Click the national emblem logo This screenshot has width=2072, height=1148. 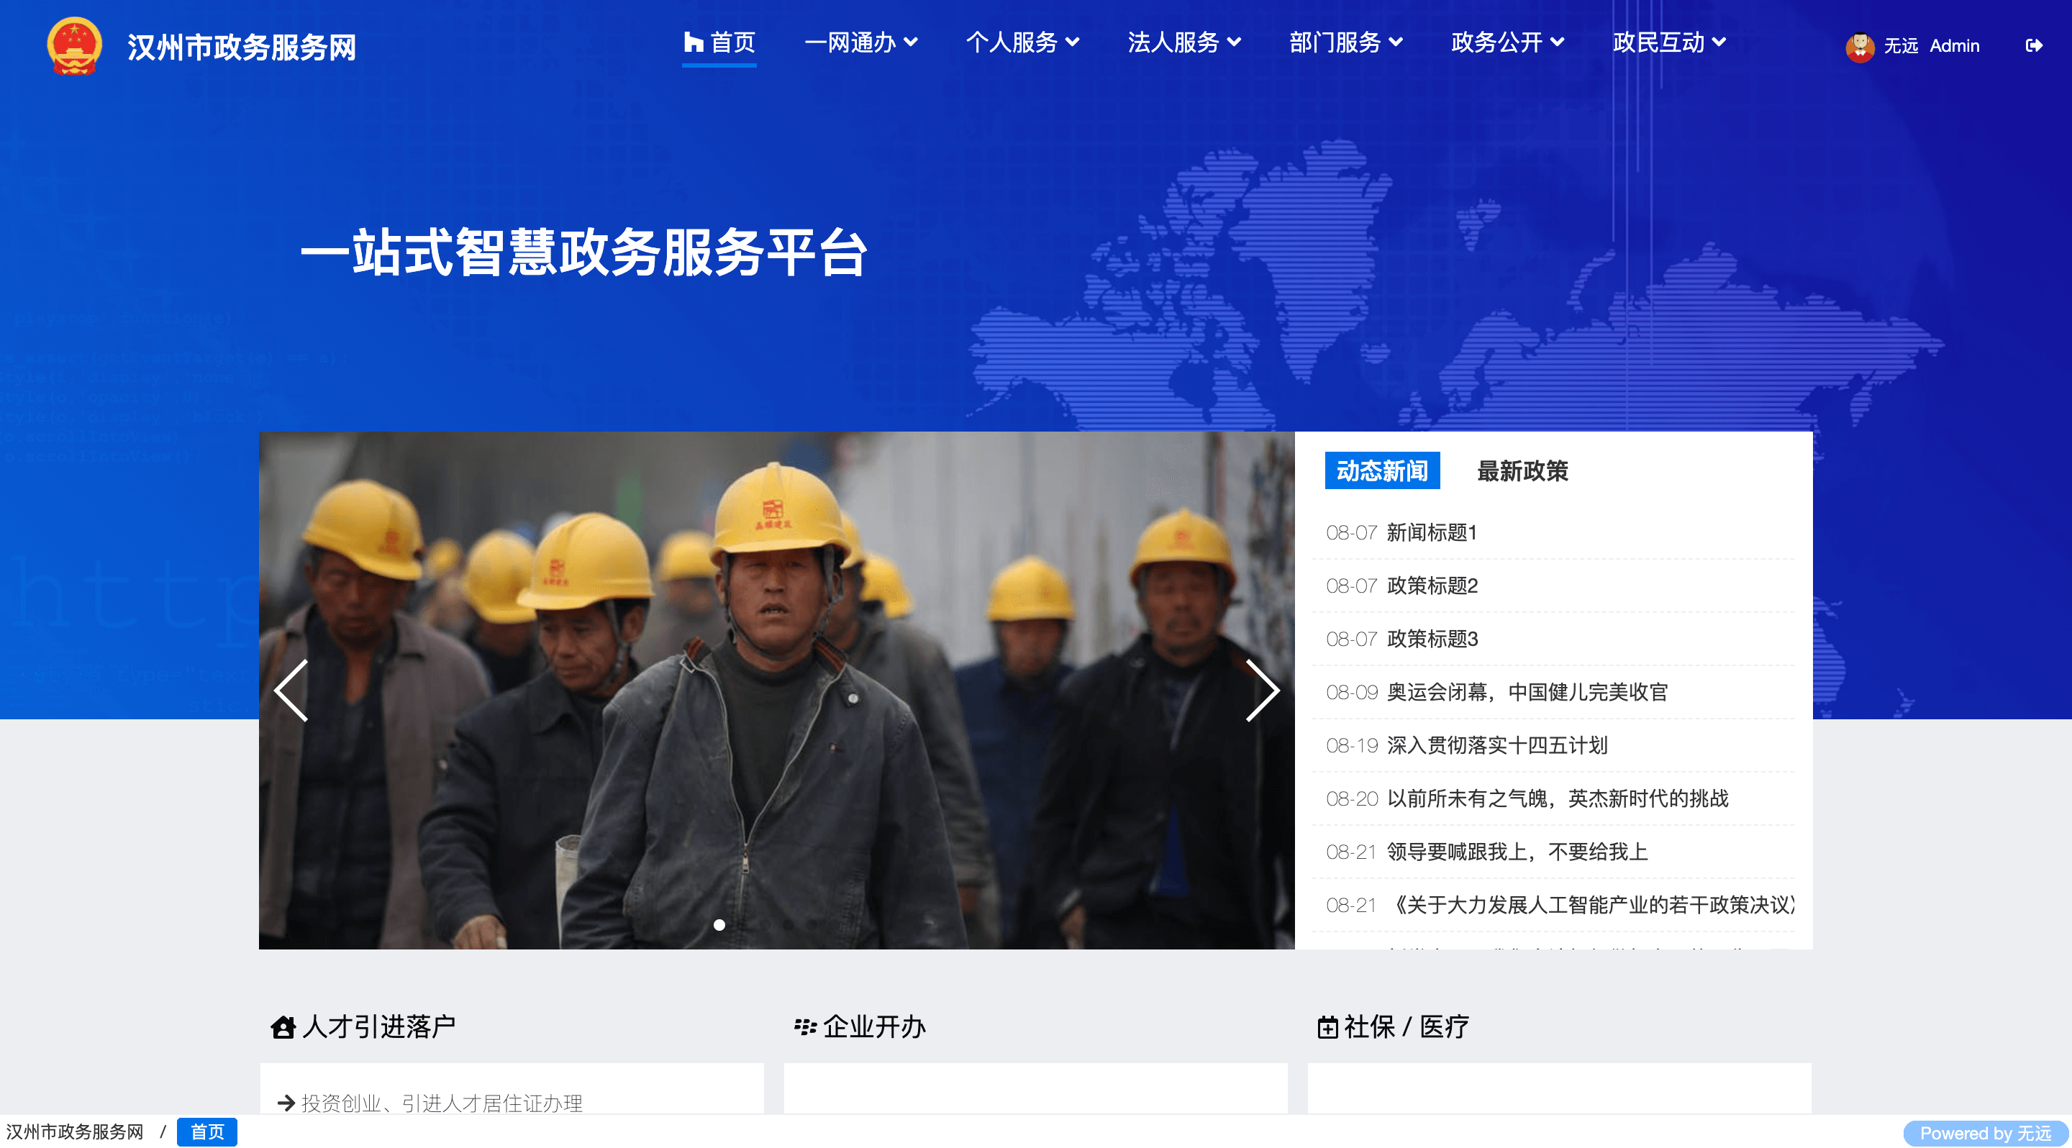(x=74, y=46)
